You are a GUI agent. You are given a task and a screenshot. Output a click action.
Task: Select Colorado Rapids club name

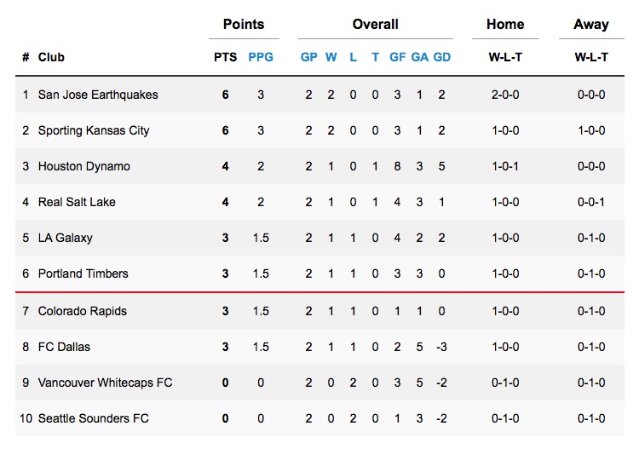(x=83, y=311)
